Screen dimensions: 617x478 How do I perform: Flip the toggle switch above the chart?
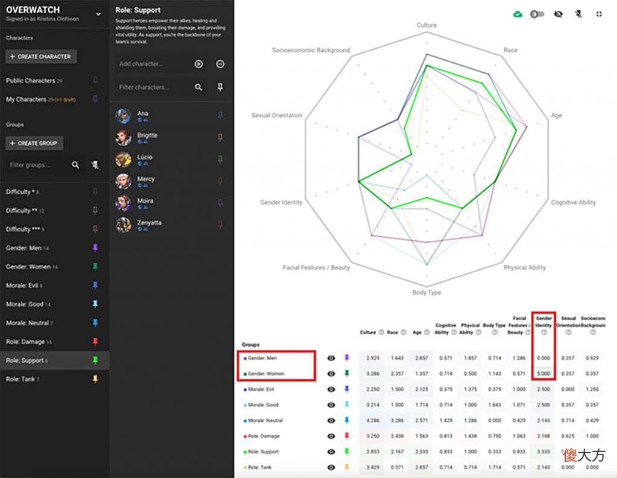537,14
